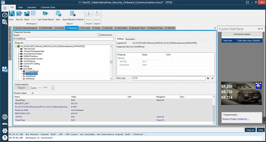Enable the Global Search checkbox
Viewport: 266px width, 142px height.
coord(99,35)
